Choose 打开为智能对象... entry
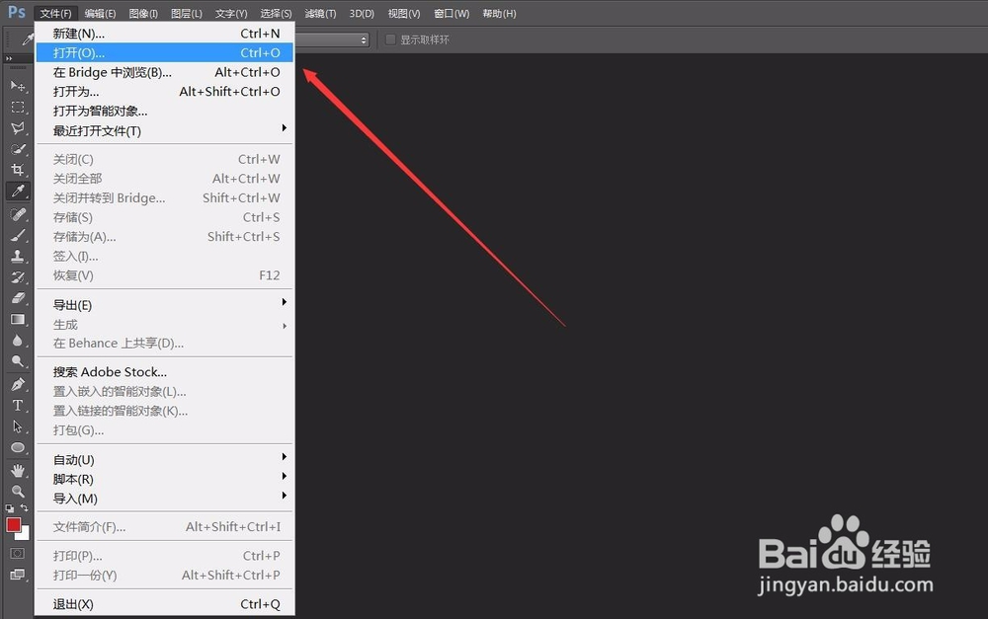 click(164, 112)
